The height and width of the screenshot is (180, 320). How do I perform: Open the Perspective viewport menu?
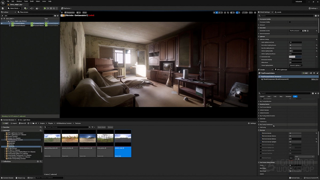click(70, 13)
